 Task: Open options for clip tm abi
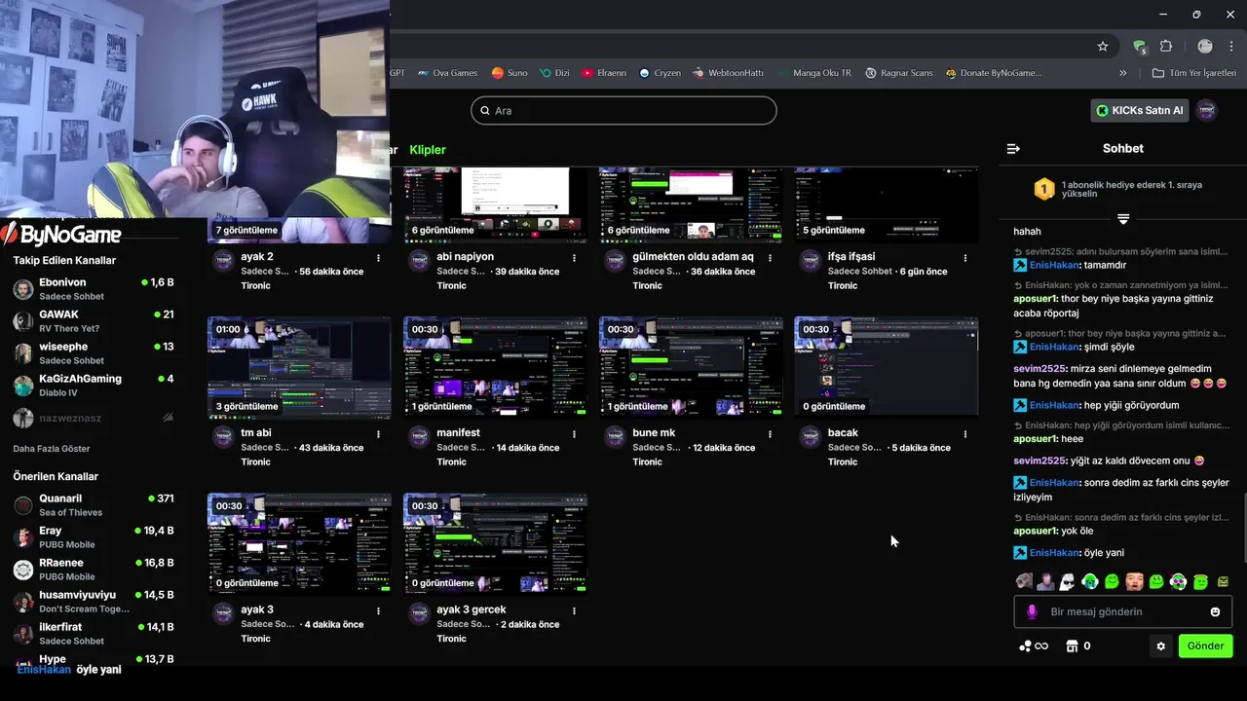pos(378,434)
